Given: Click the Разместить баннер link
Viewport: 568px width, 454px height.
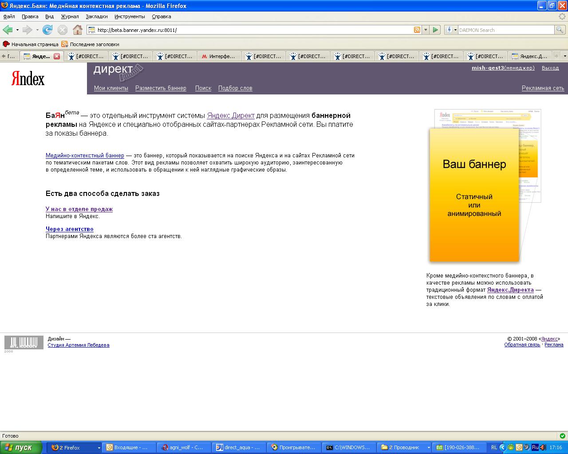Looking at the screenshot, I should point(161,88).
